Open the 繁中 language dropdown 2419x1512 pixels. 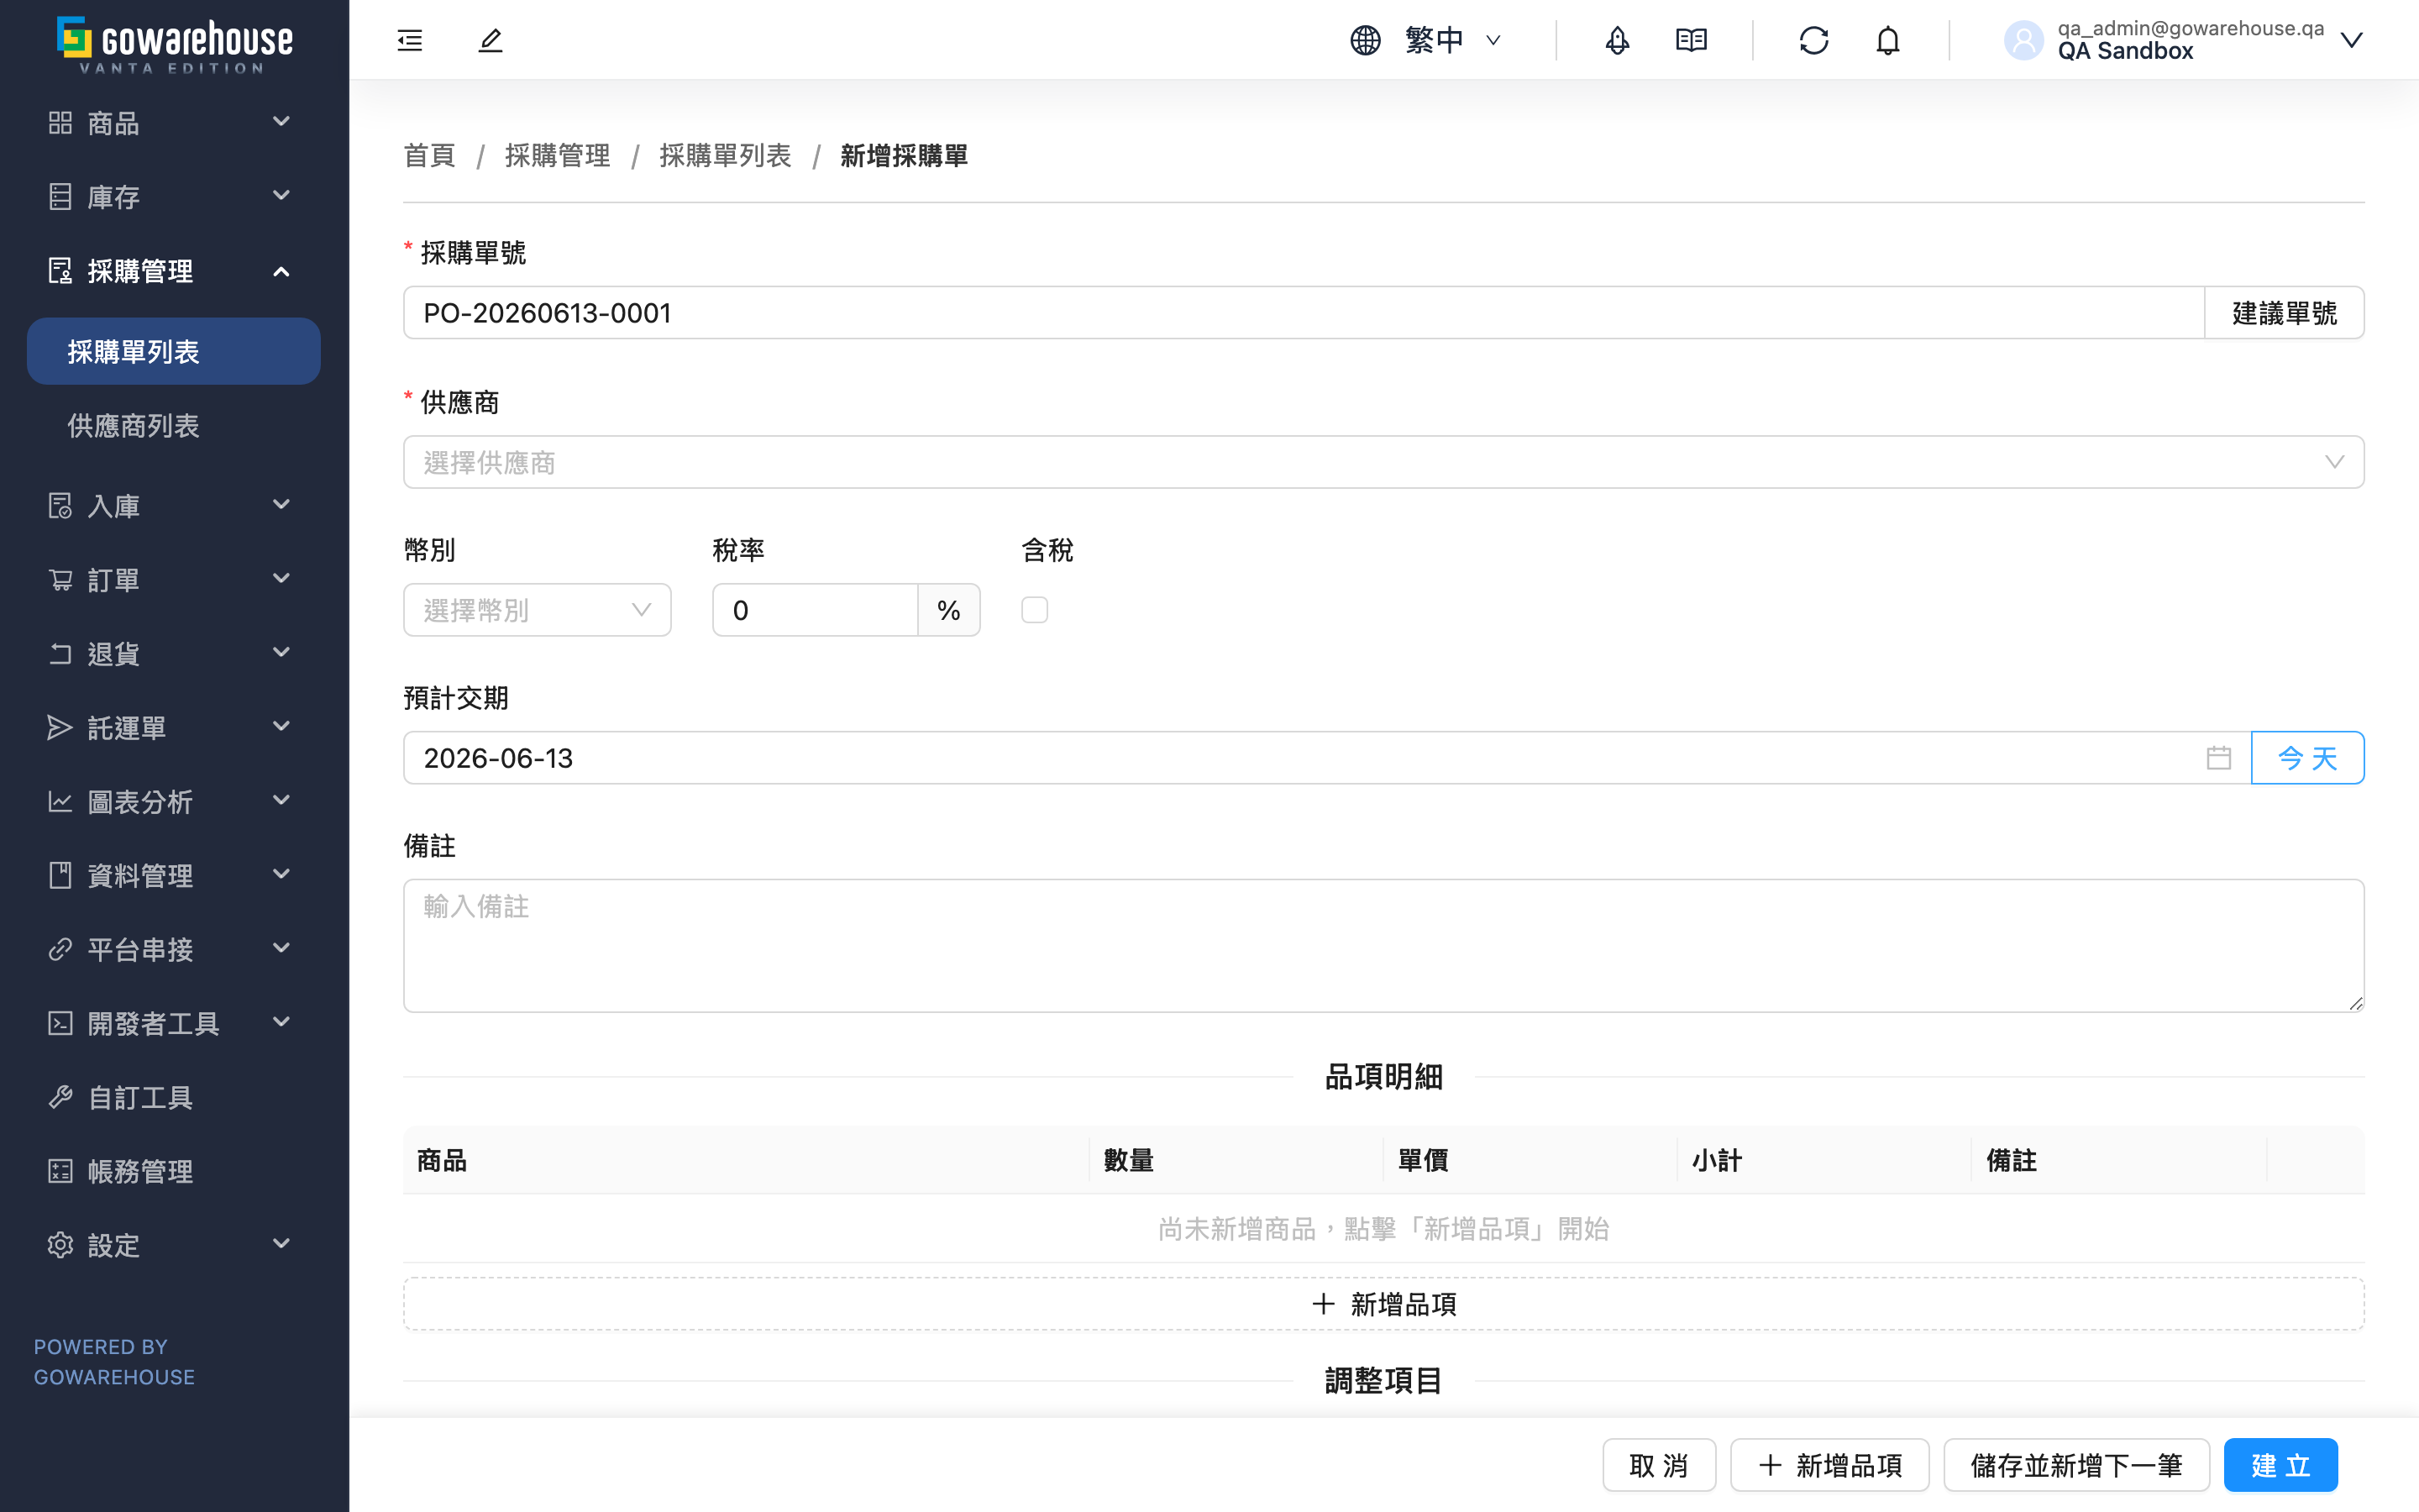1453,40
